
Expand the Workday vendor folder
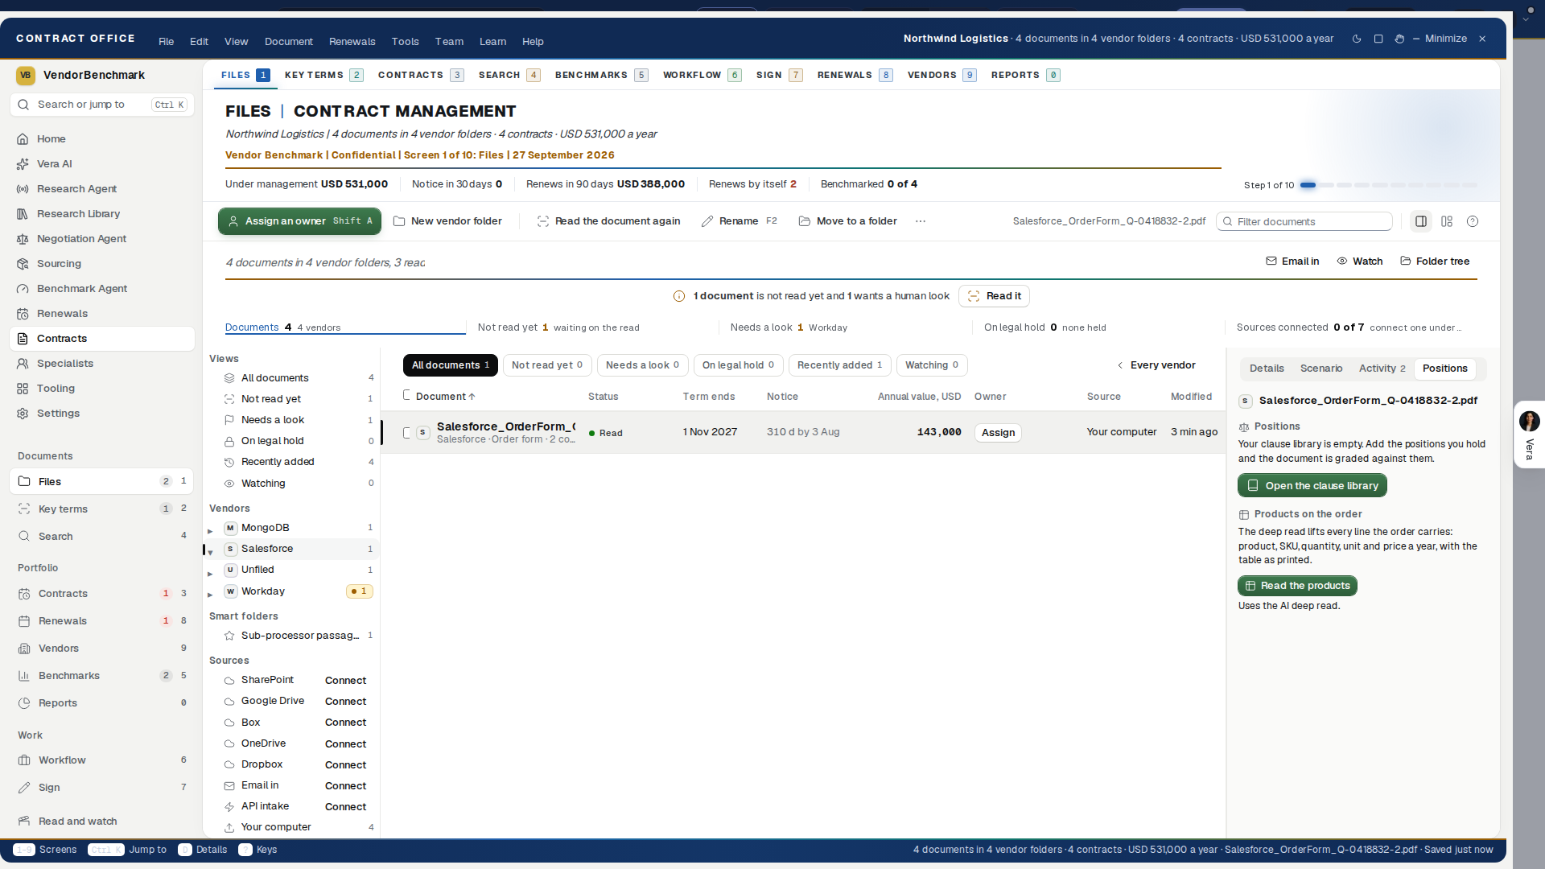tap(210, 595)
